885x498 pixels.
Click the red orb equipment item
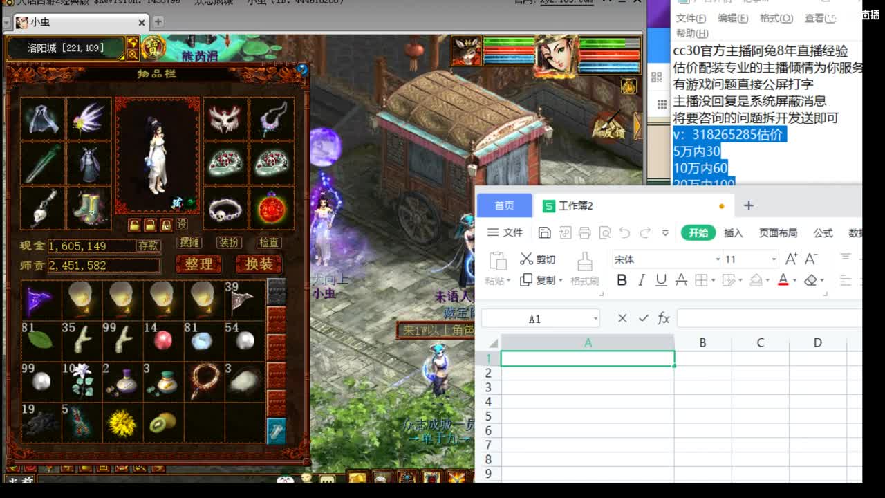coord(272,208)
